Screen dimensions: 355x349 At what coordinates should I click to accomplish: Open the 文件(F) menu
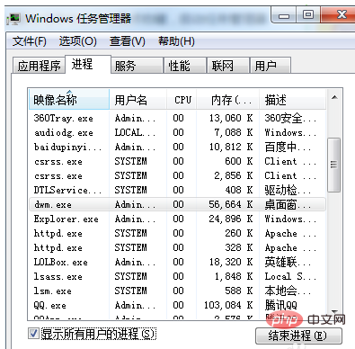30,41
